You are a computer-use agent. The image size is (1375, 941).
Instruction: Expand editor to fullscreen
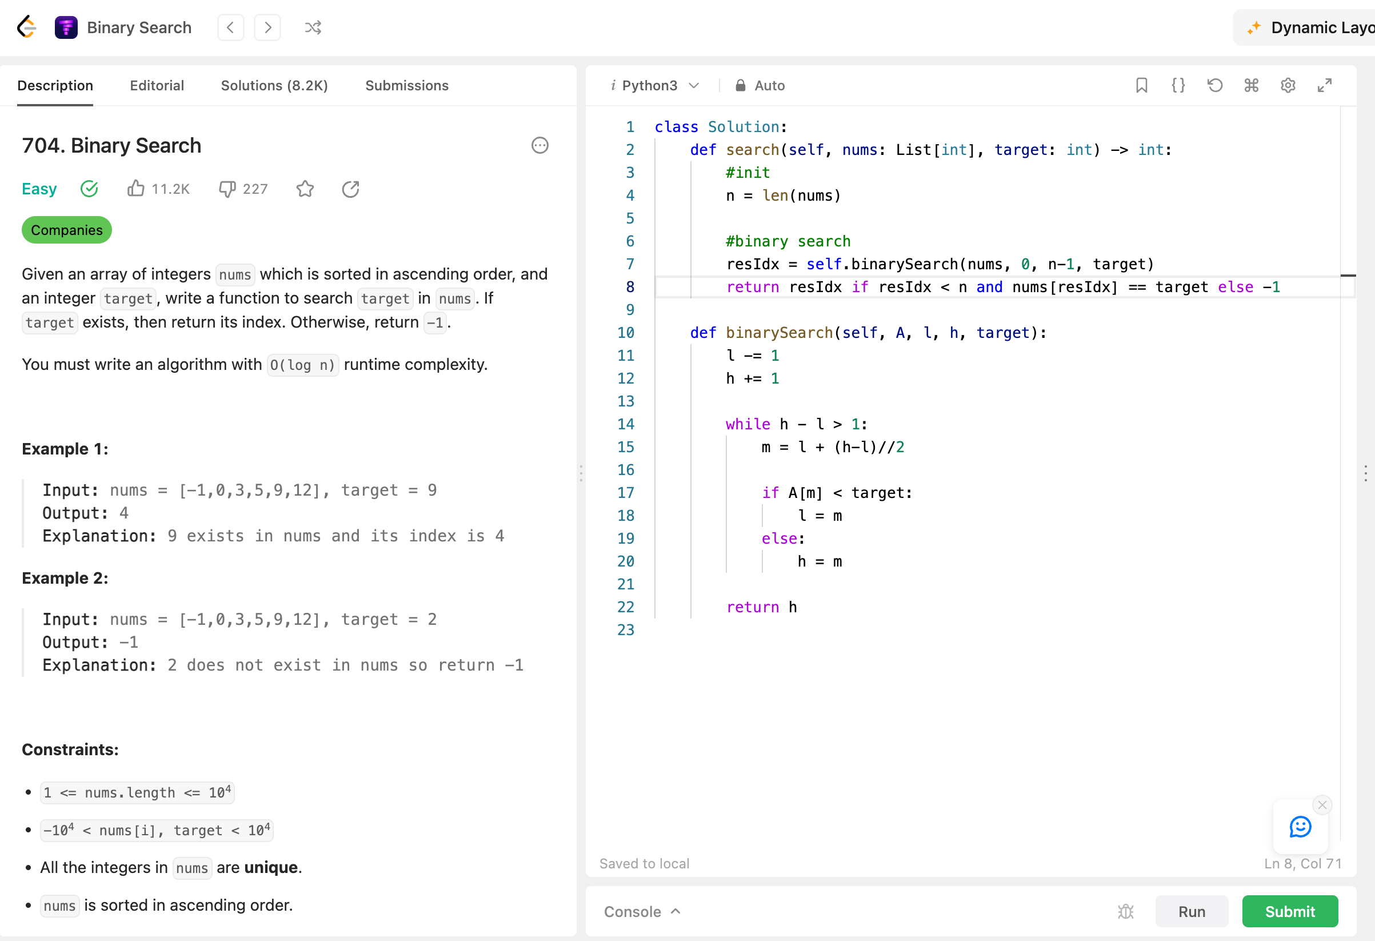[x=1324, y=85]
